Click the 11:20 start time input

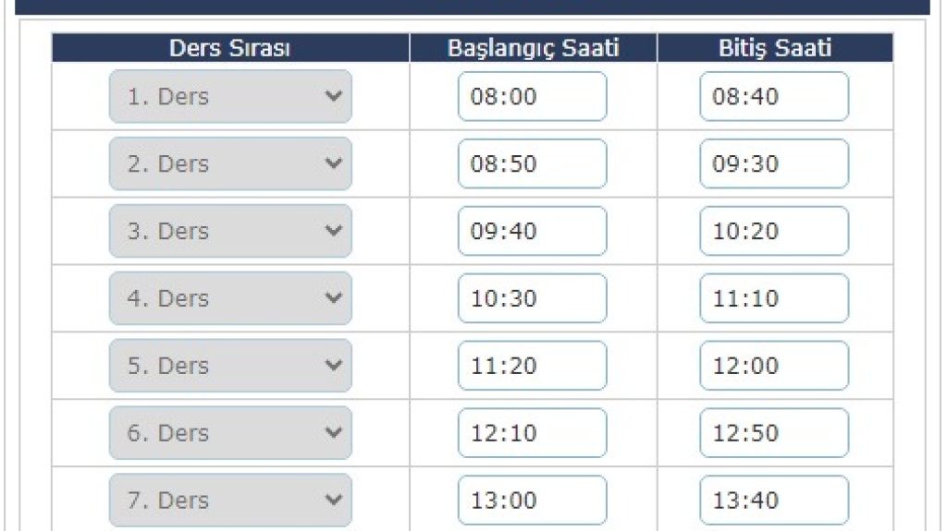click(x=532, y=366)
